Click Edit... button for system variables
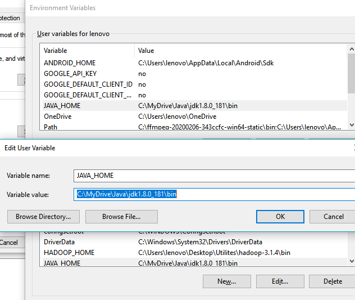This screenshot has height=300, width=355. point(280,281)
